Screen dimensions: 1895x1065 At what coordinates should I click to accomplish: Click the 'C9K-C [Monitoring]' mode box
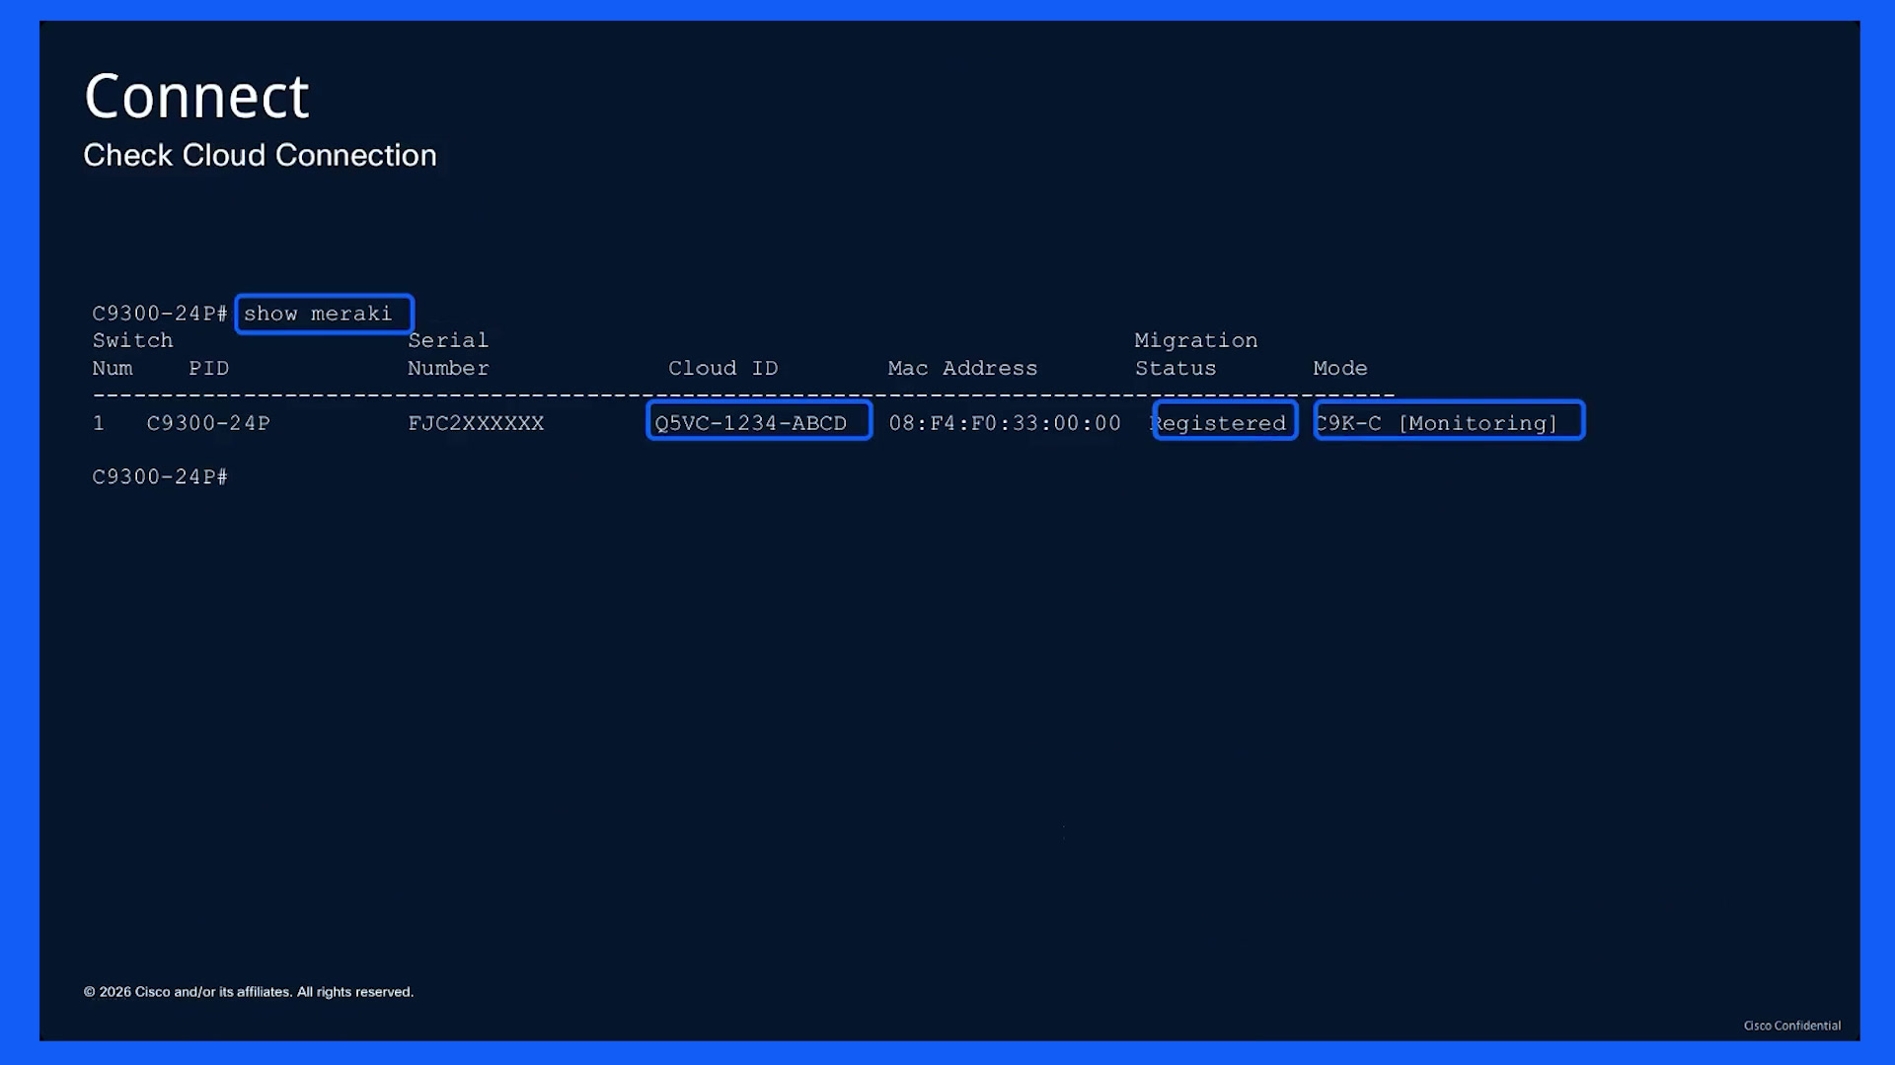coord(1448,421)
